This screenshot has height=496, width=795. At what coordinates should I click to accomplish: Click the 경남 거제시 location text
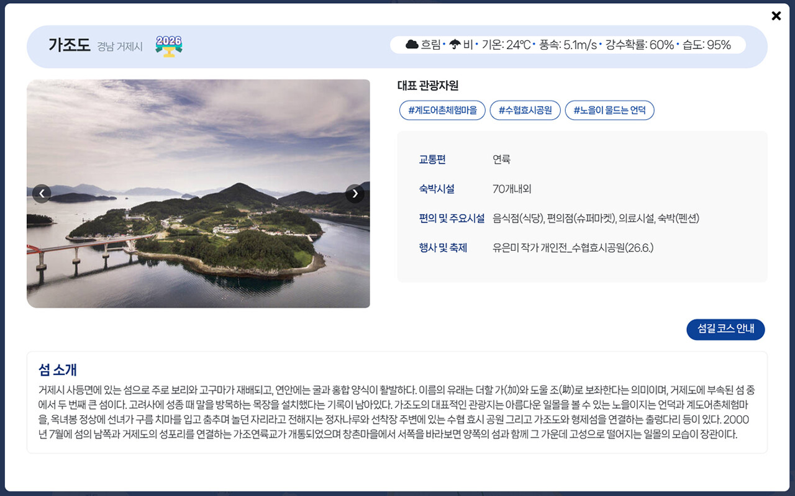[120, 47]
